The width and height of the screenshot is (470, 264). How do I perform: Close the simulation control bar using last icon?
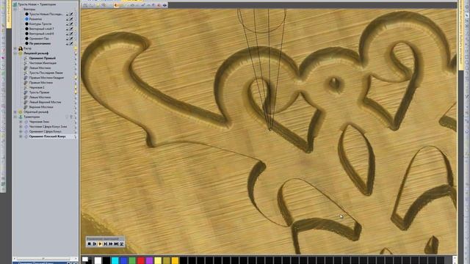pyautogui.click(x=122, y=244)
